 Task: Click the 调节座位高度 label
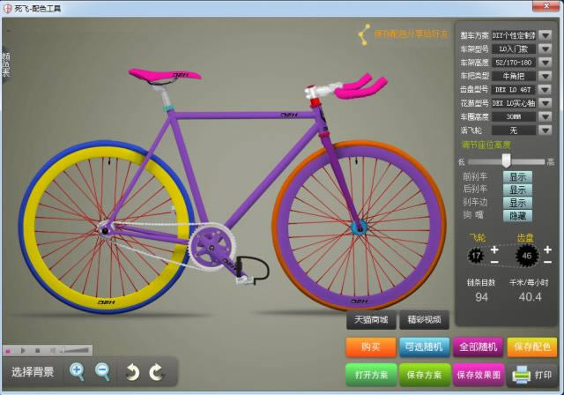click(486, 145)
